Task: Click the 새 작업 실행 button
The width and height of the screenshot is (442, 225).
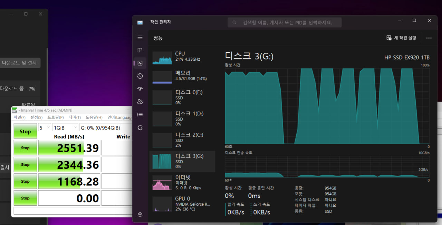Action: tap(401, 38)
